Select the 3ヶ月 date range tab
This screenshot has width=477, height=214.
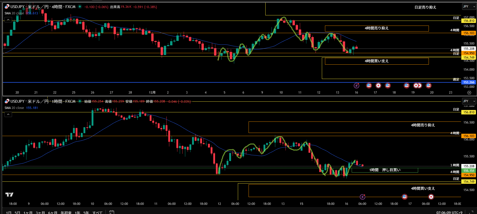point(40,213)
